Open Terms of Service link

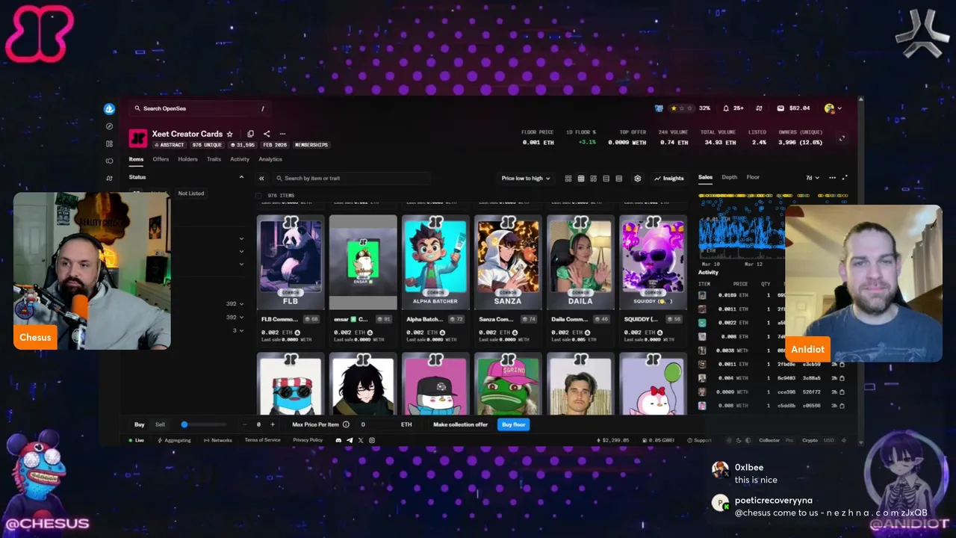click(262, 440)
